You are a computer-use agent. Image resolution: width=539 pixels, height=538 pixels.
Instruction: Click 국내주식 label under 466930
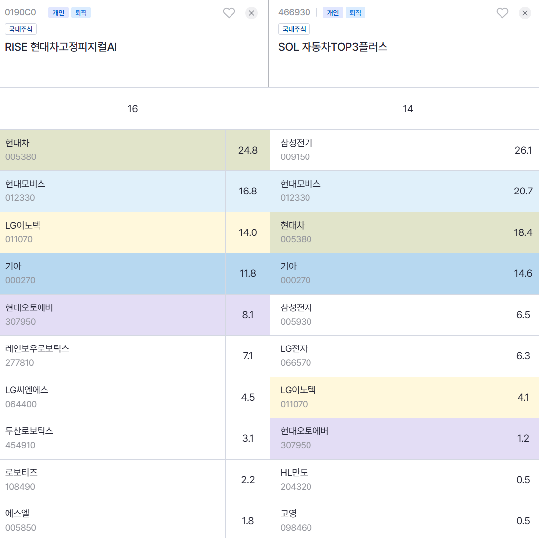click(x=294, y=29)
